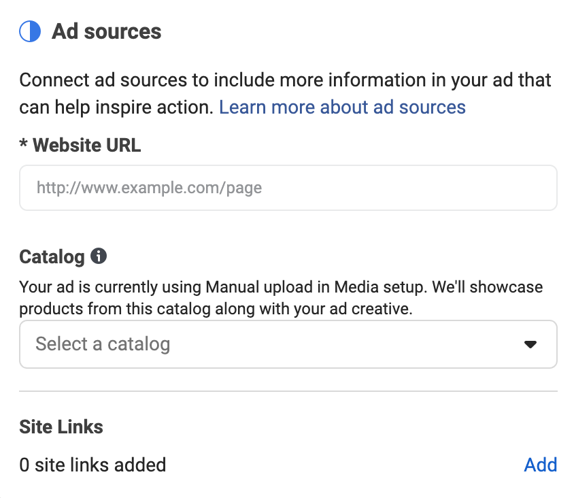The height and width of the screenshot is (498, 574).
Task: Click the Site Links heading
Action: coord(61,427)
